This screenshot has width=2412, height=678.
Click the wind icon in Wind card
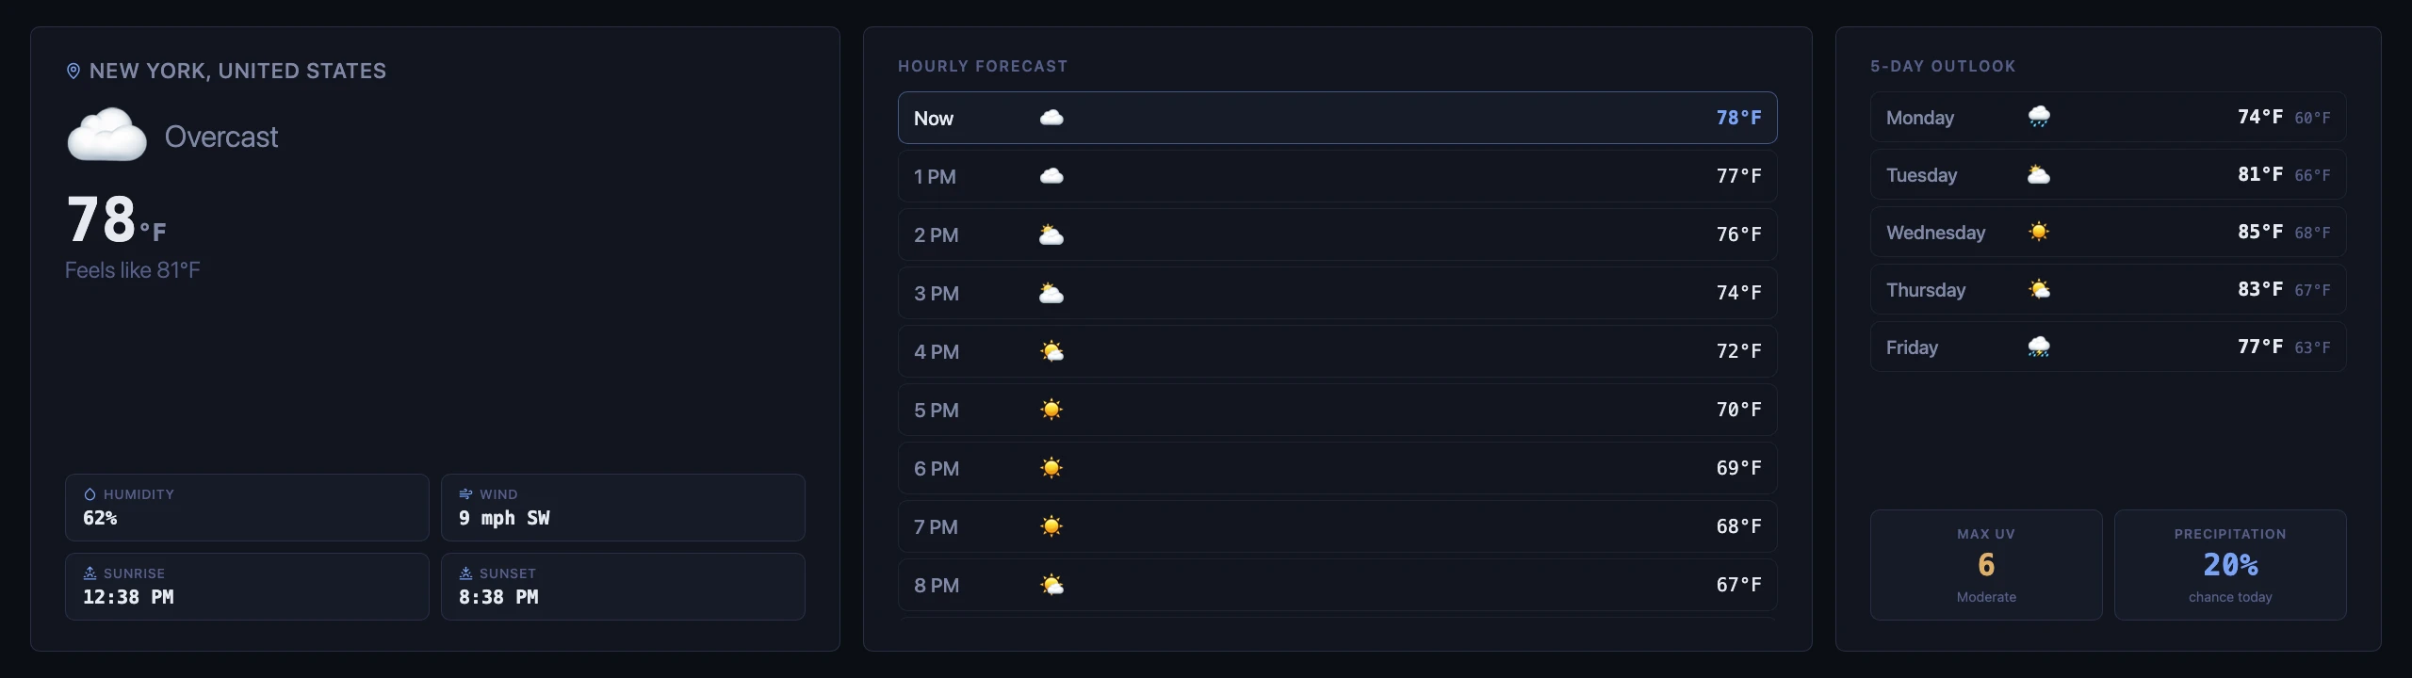point(465,494)
